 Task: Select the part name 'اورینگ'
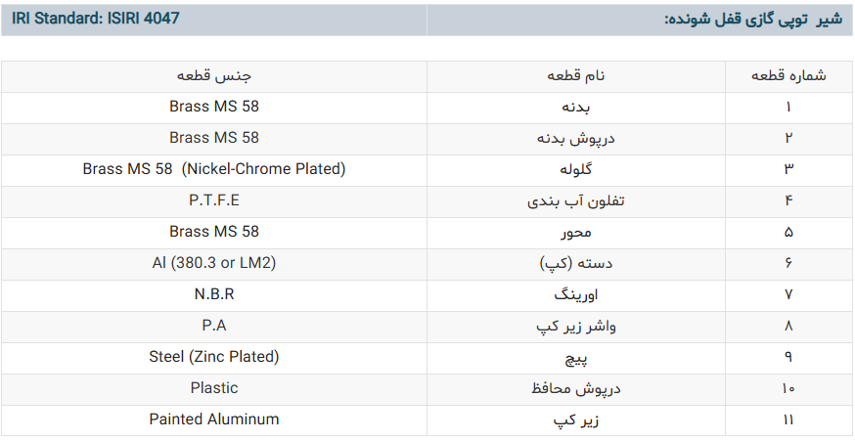(576, 294)
